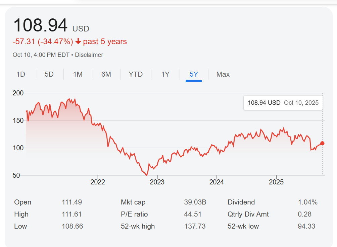
Task: Select the 5D chart range tab
Action: coord(49,74)
